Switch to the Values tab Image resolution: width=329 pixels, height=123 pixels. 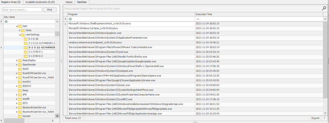[x=69, y=2]
